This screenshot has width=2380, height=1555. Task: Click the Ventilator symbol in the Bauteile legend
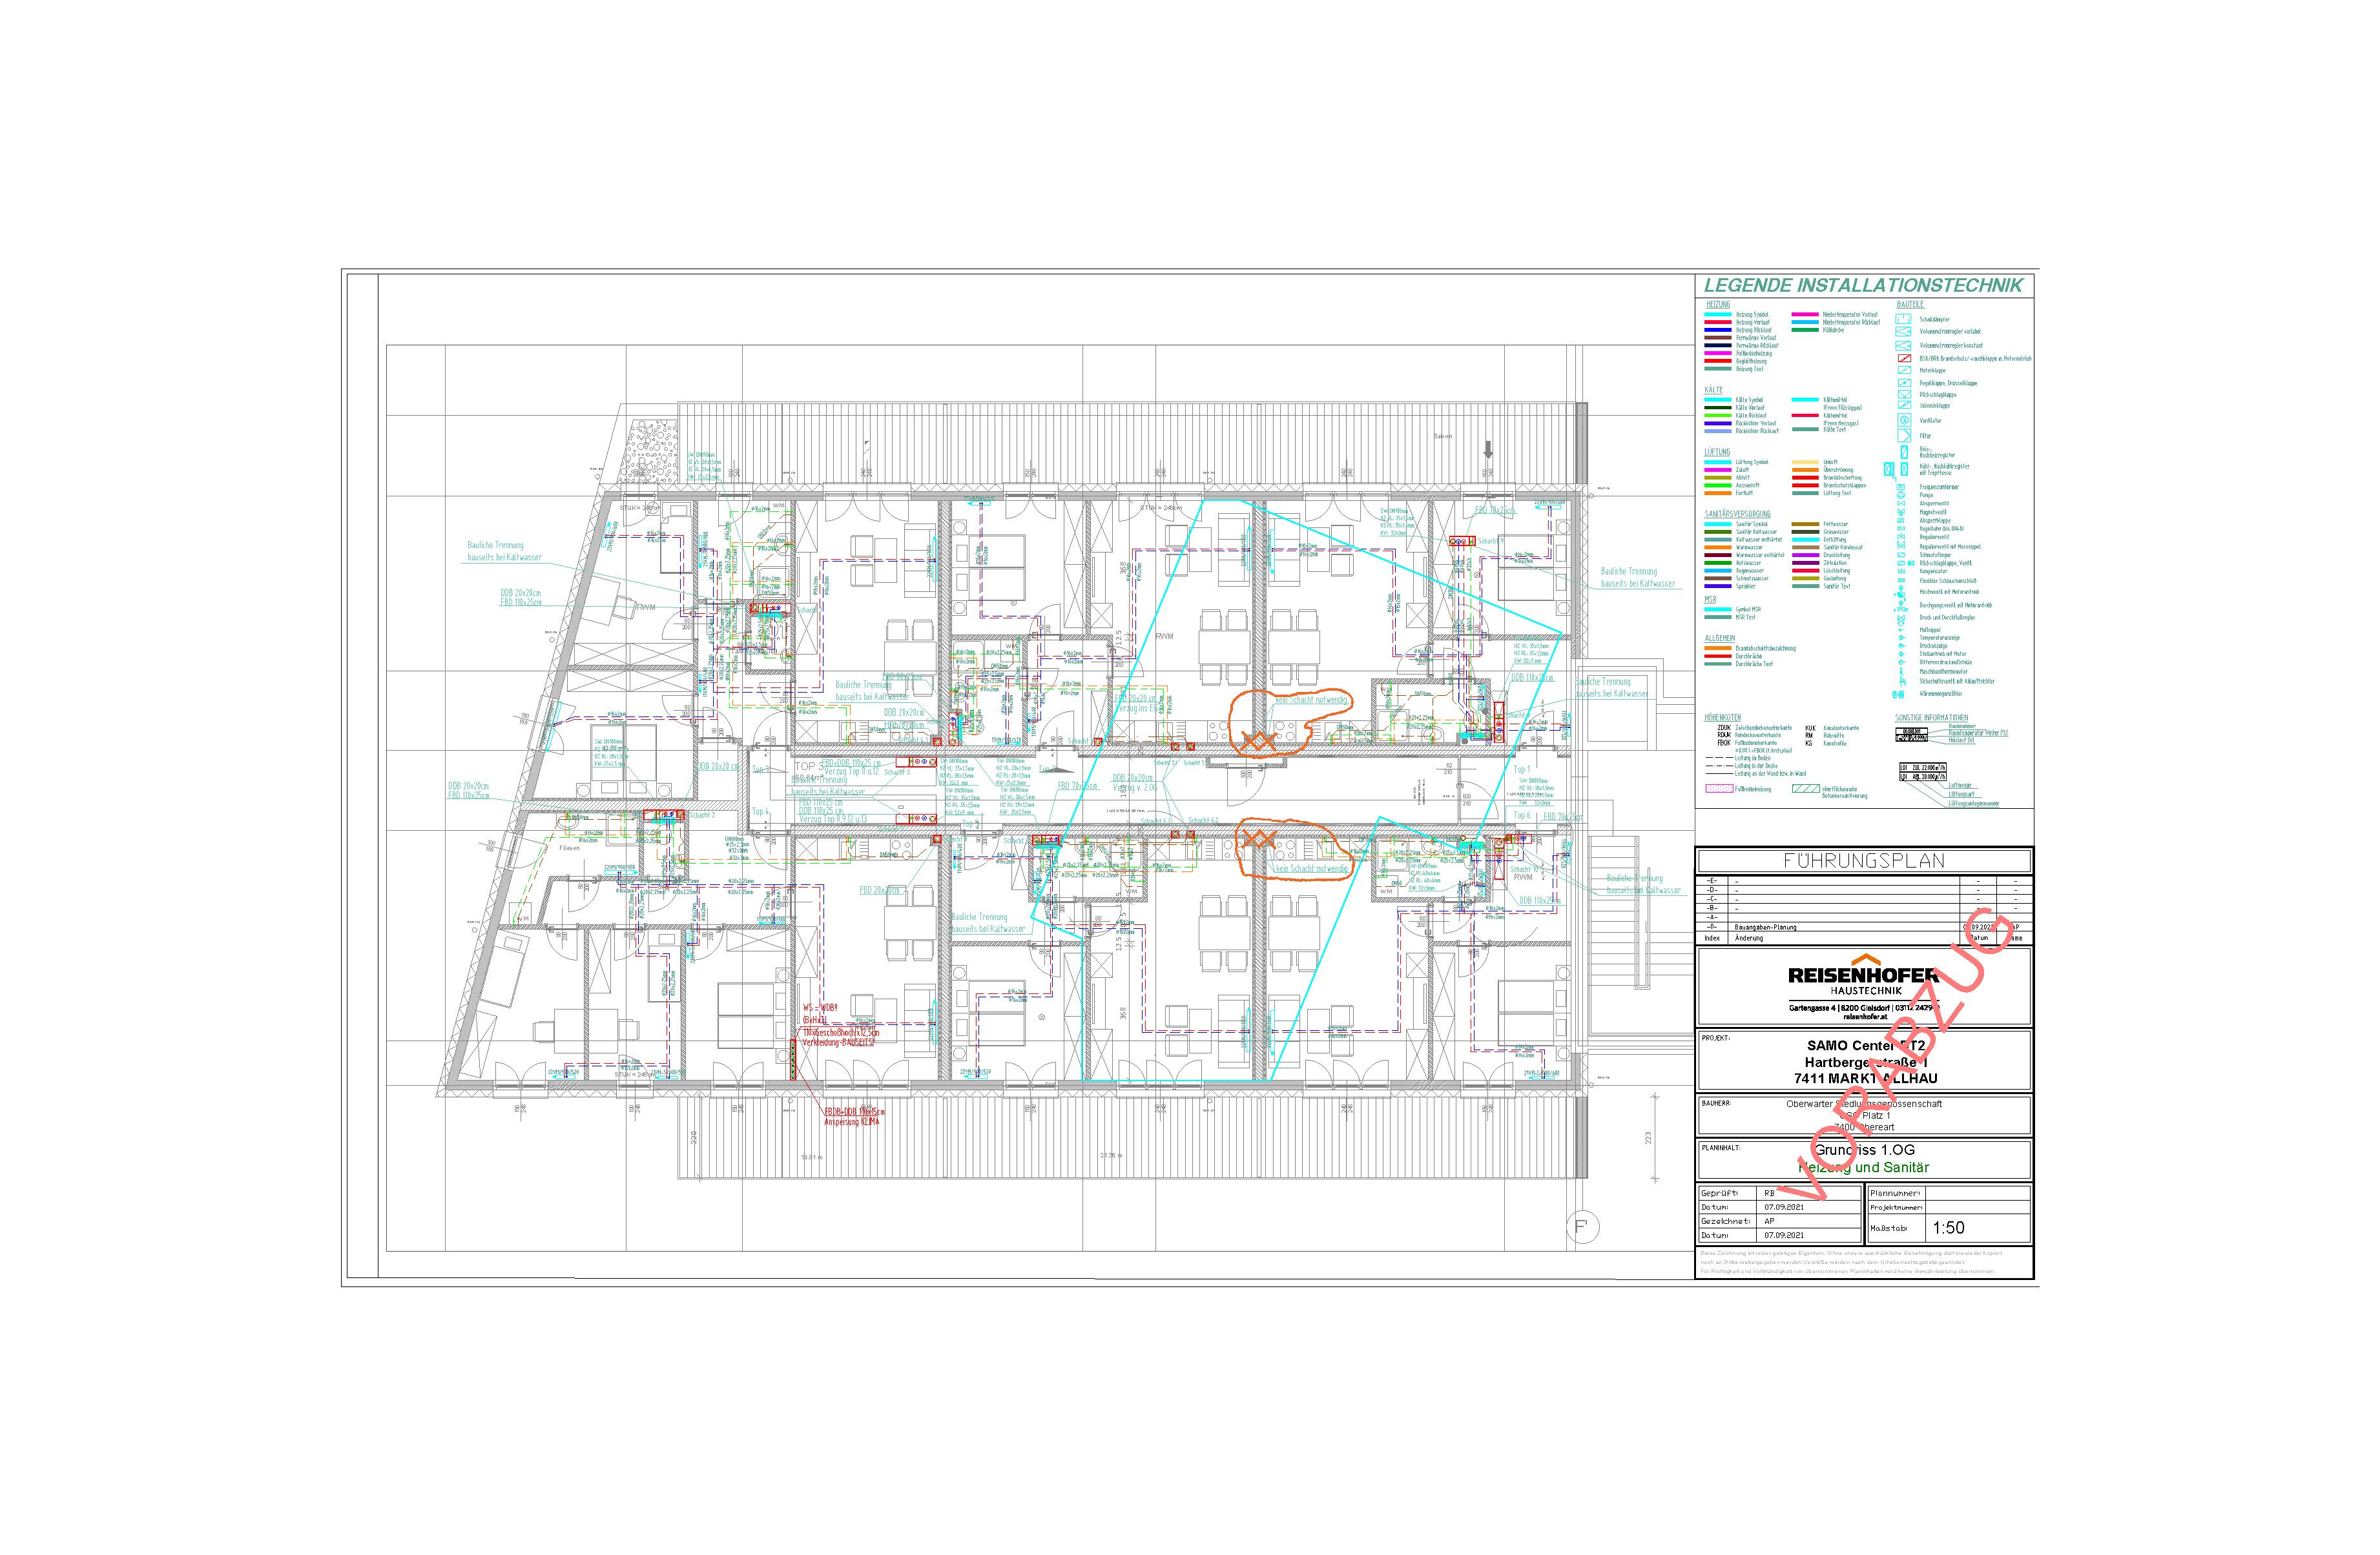pyautogui.click(x=1904, y=421)
